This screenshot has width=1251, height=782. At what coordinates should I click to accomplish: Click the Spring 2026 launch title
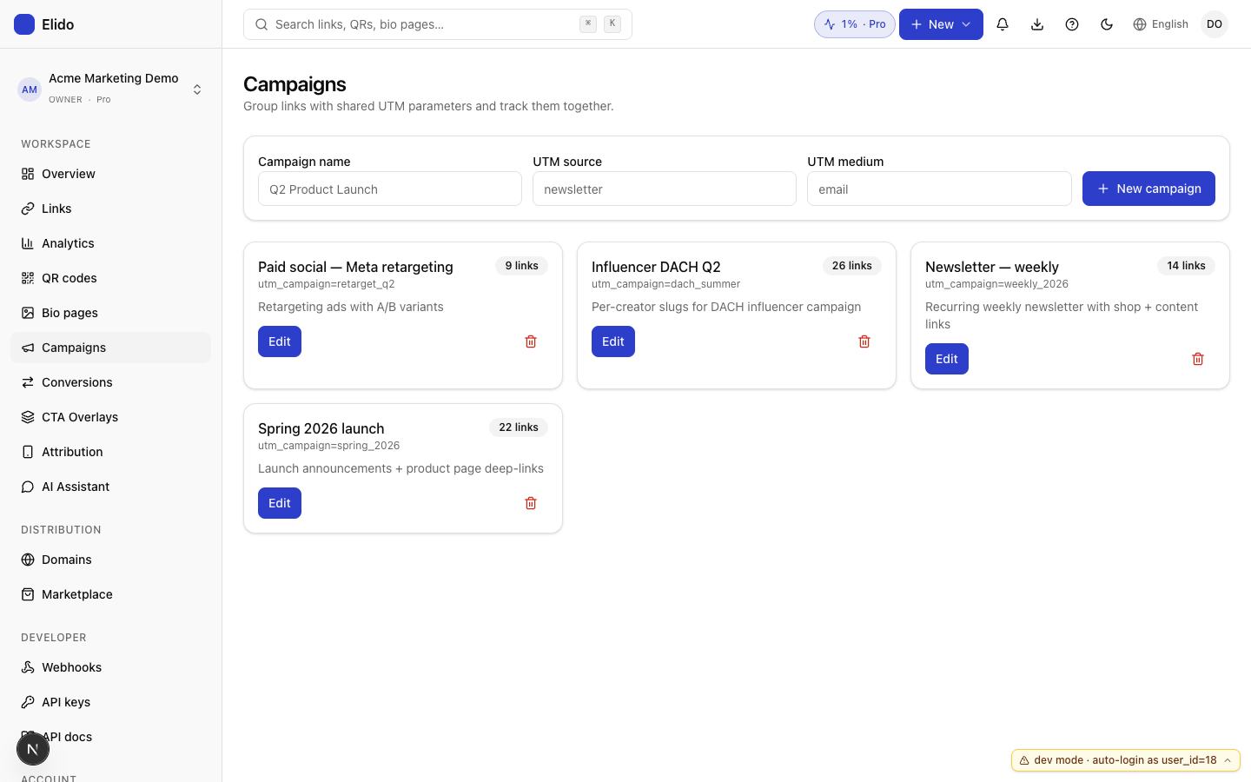pos(321,428)
